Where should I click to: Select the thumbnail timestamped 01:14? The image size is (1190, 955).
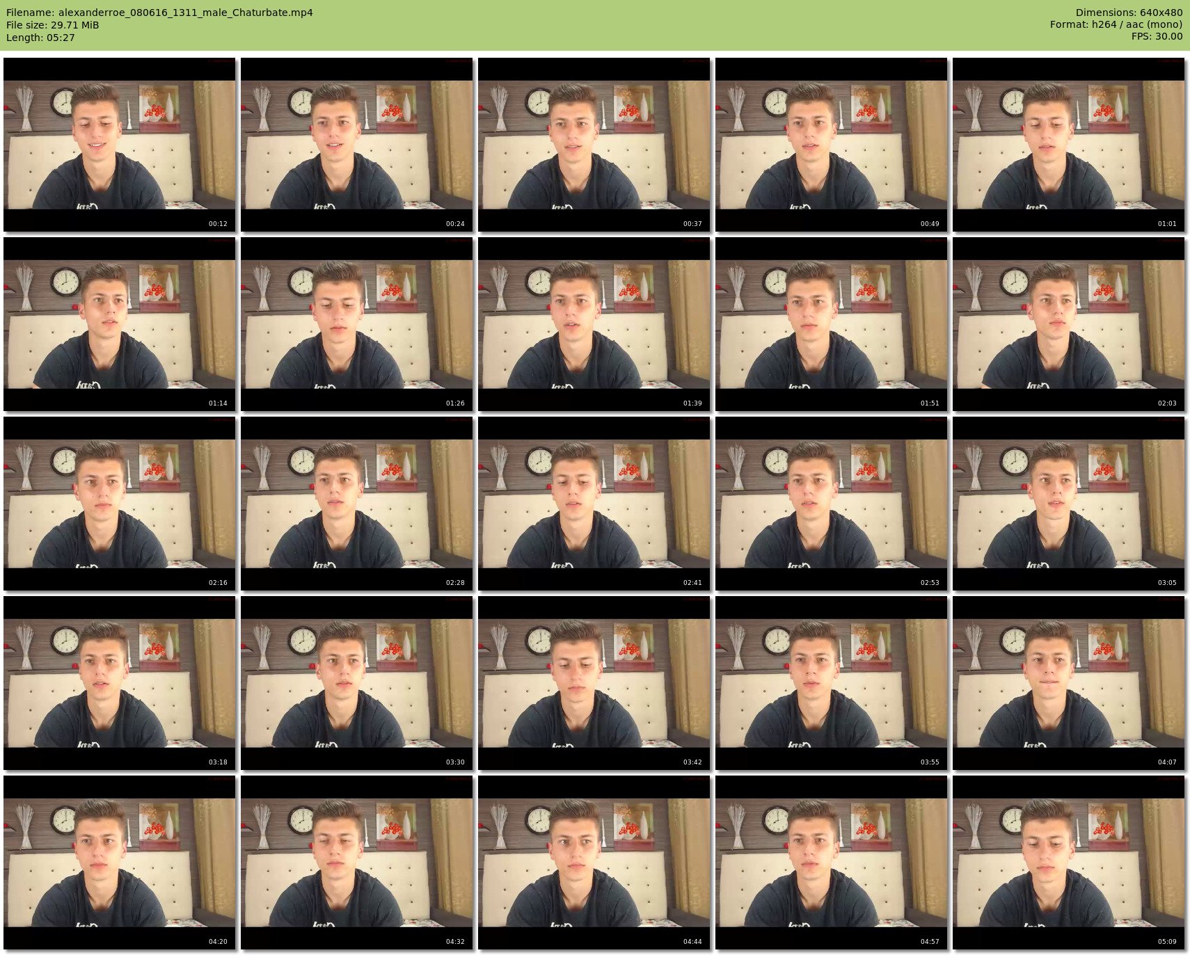(120, 324)
